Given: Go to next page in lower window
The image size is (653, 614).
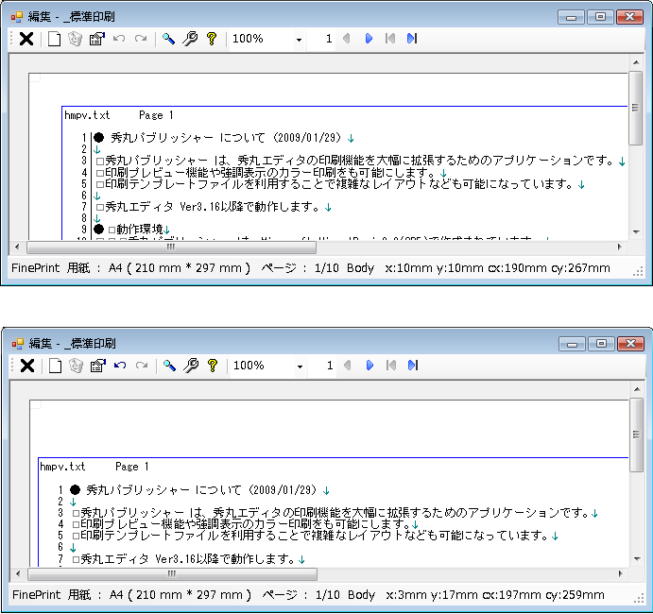Looking at the screenshot, I should click(369, 366).
